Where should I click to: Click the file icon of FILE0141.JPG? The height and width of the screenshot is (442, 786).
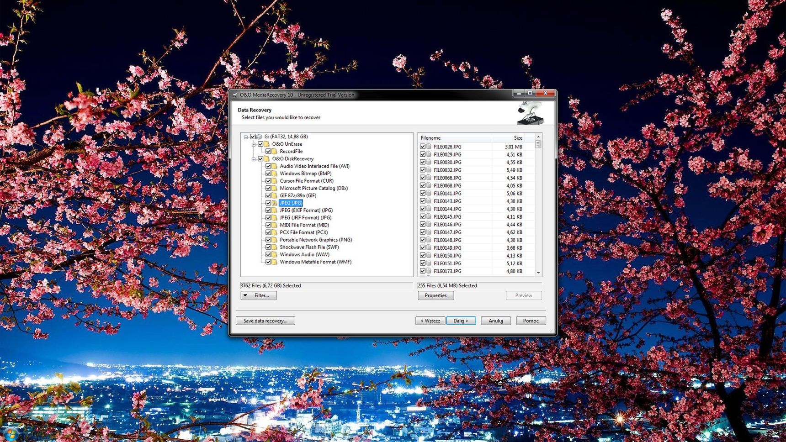point(429,193)
